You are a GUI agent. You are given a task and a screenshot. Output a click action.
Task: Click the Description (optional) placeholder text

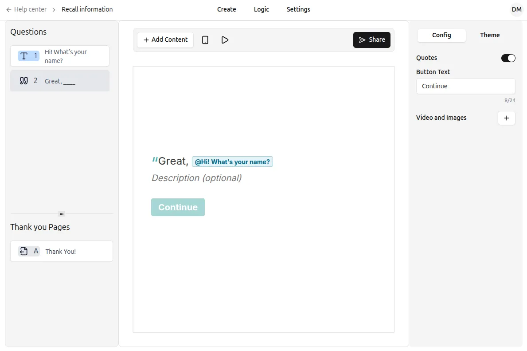[196, 178]
